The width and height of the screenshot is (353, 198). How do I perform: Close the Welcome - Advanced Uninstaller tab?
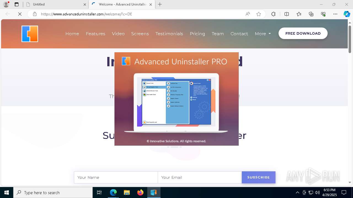(x=151, y=4)
